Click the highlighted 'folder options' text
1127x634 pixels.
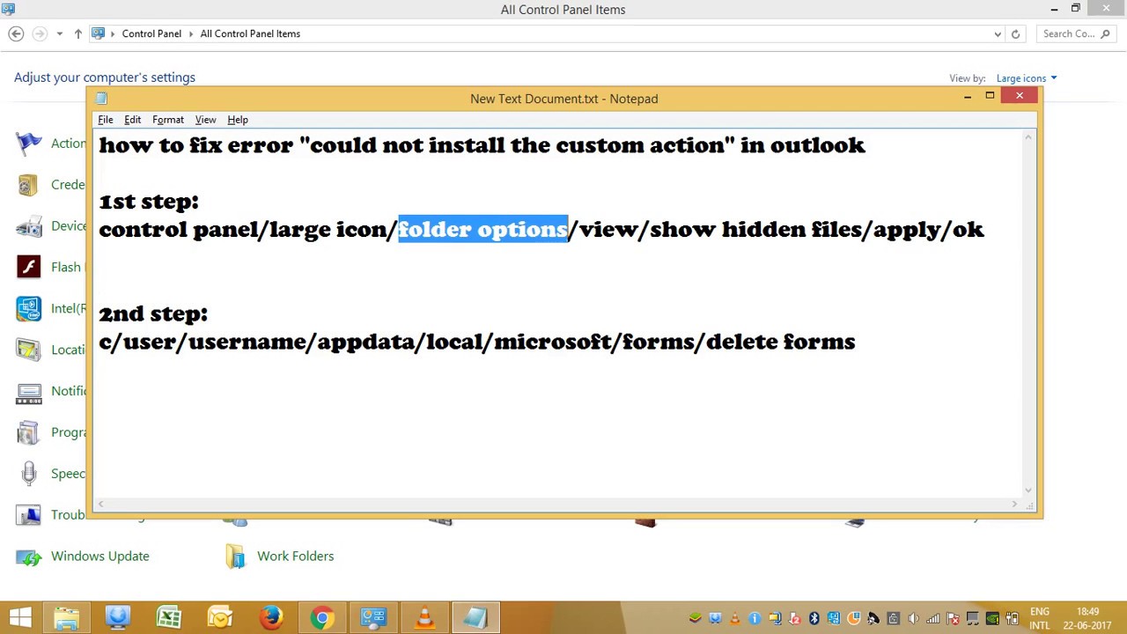[483, 230]
